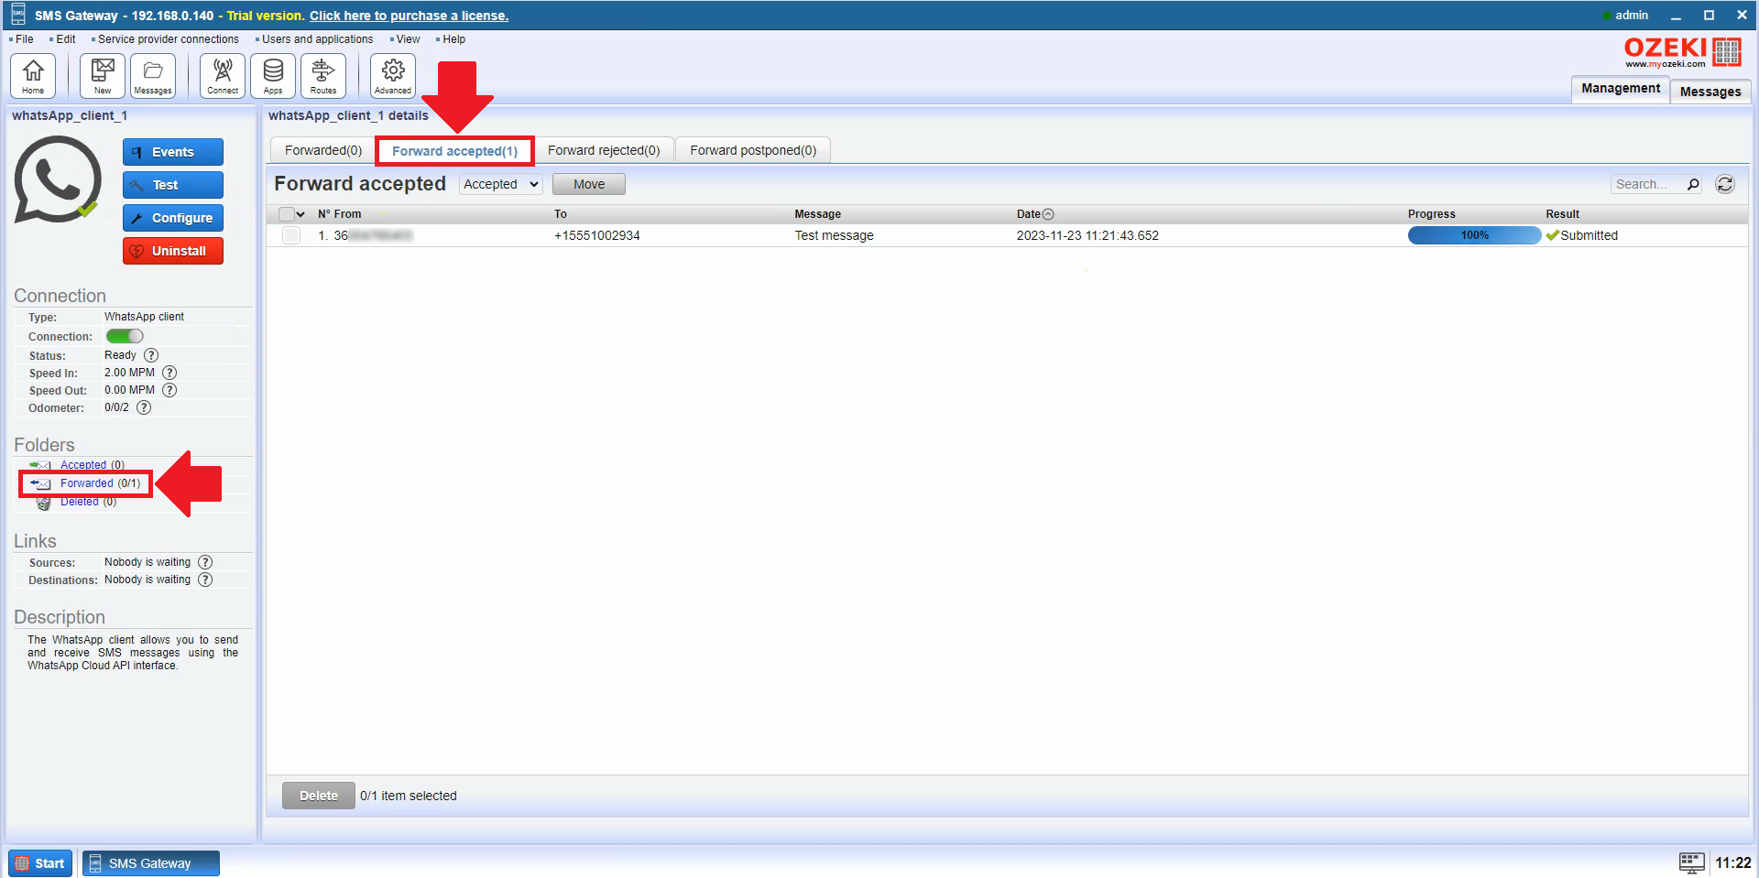Check the select-all checkbox in table header
Viewport: 1759px width, 878px height.
287,214
